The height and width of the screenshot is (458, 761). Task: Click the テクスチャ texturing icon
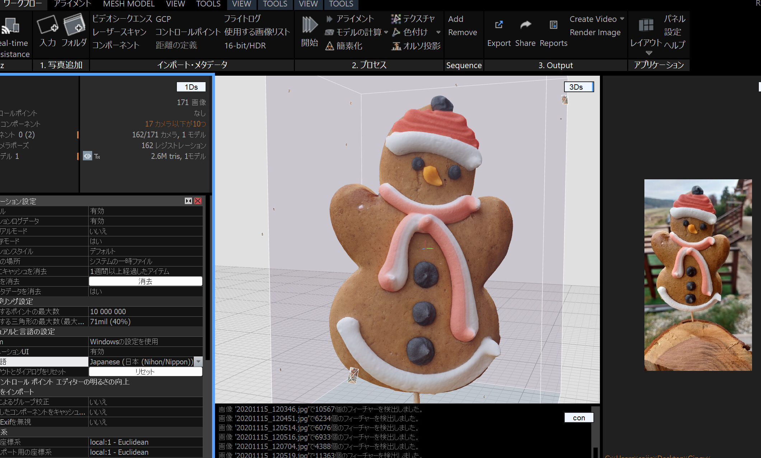coord(396,19)
